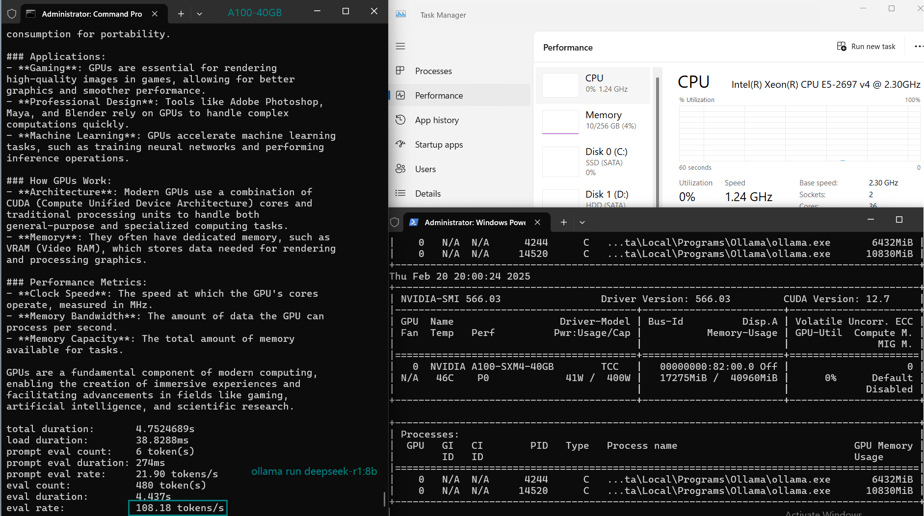
Task: Click the '108.18 tokens/s' eval rate value
Action: click(180, 508)
